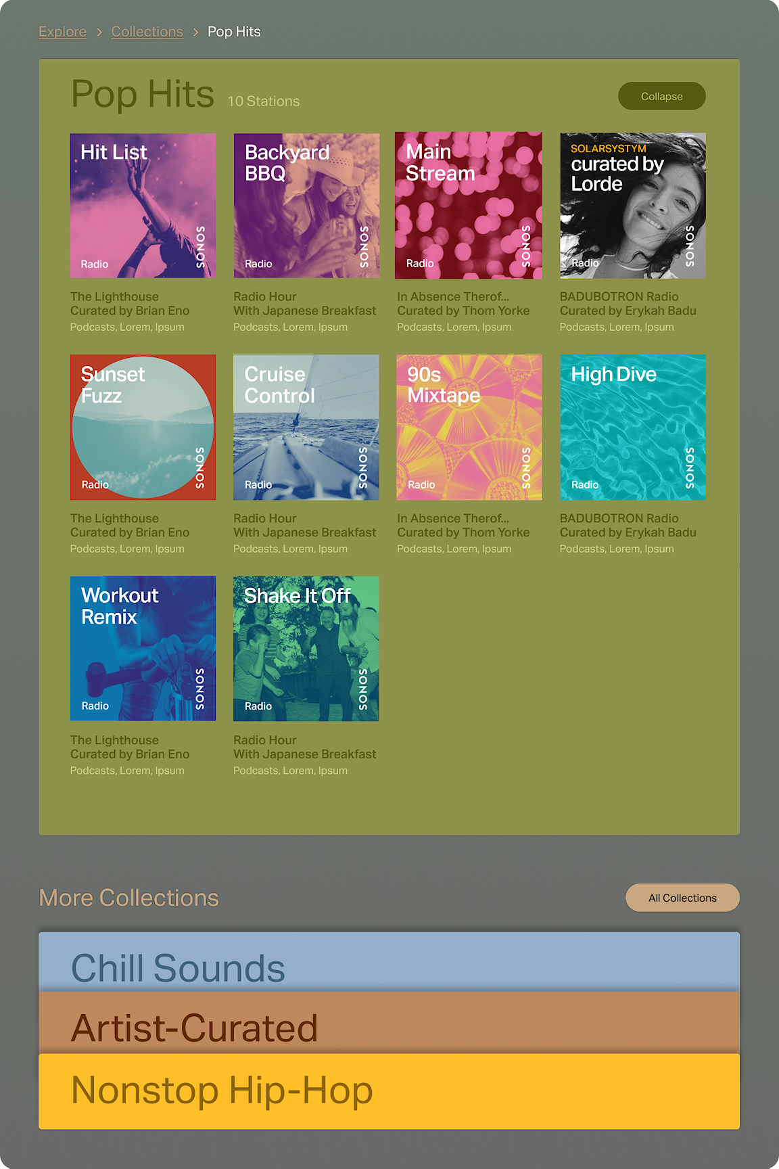779x1169 pixels.
Task: Expand the Nonstop Hip-Hop collection
Action: tap(389, 1091)
